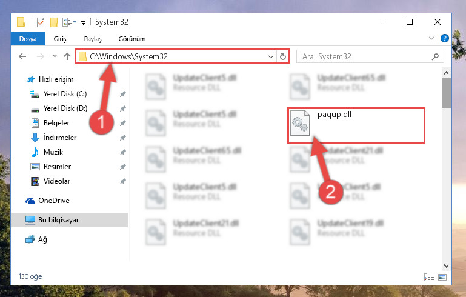
Task: Open Explorer help question mark icon
Action: (x=445, y=38)
